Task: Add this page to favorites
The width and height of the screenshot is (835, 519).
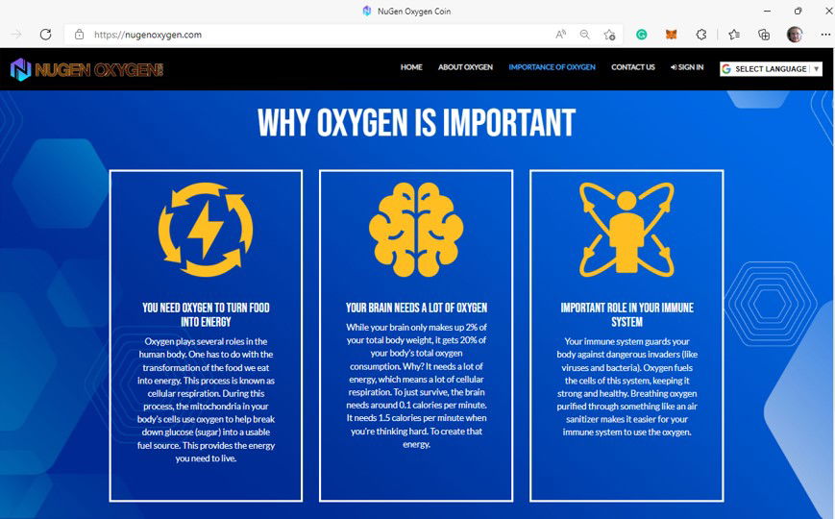Action: 609,35
